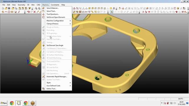Screen dimensions: 189x106
Task: Click the New file icon
Action: (3, 8)
